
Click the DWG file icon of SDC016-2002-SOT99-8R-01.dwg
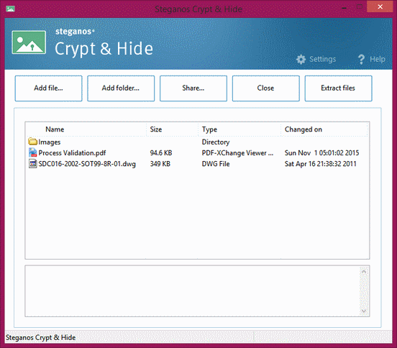pos(32,163)
